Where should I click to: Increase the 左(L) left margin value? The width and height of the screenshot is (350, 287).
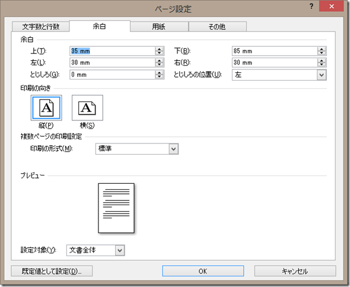160,60
